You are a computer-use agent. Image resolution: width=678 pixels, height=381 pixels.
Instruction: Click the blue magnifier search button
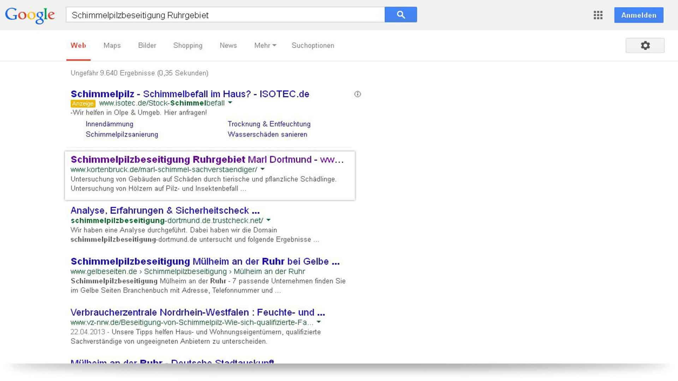[401, 15]
